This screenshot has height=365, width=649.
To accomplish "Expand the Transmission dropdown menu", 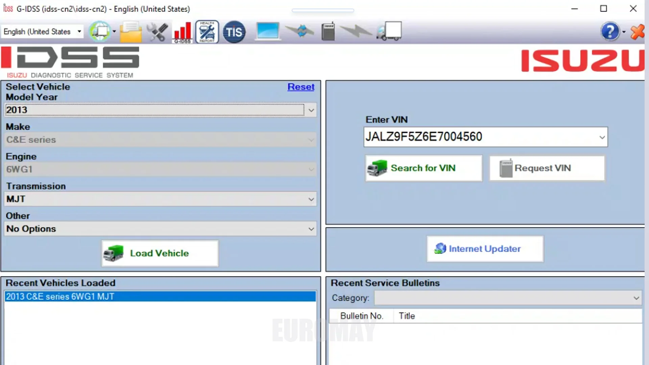I will click(311, 199).
